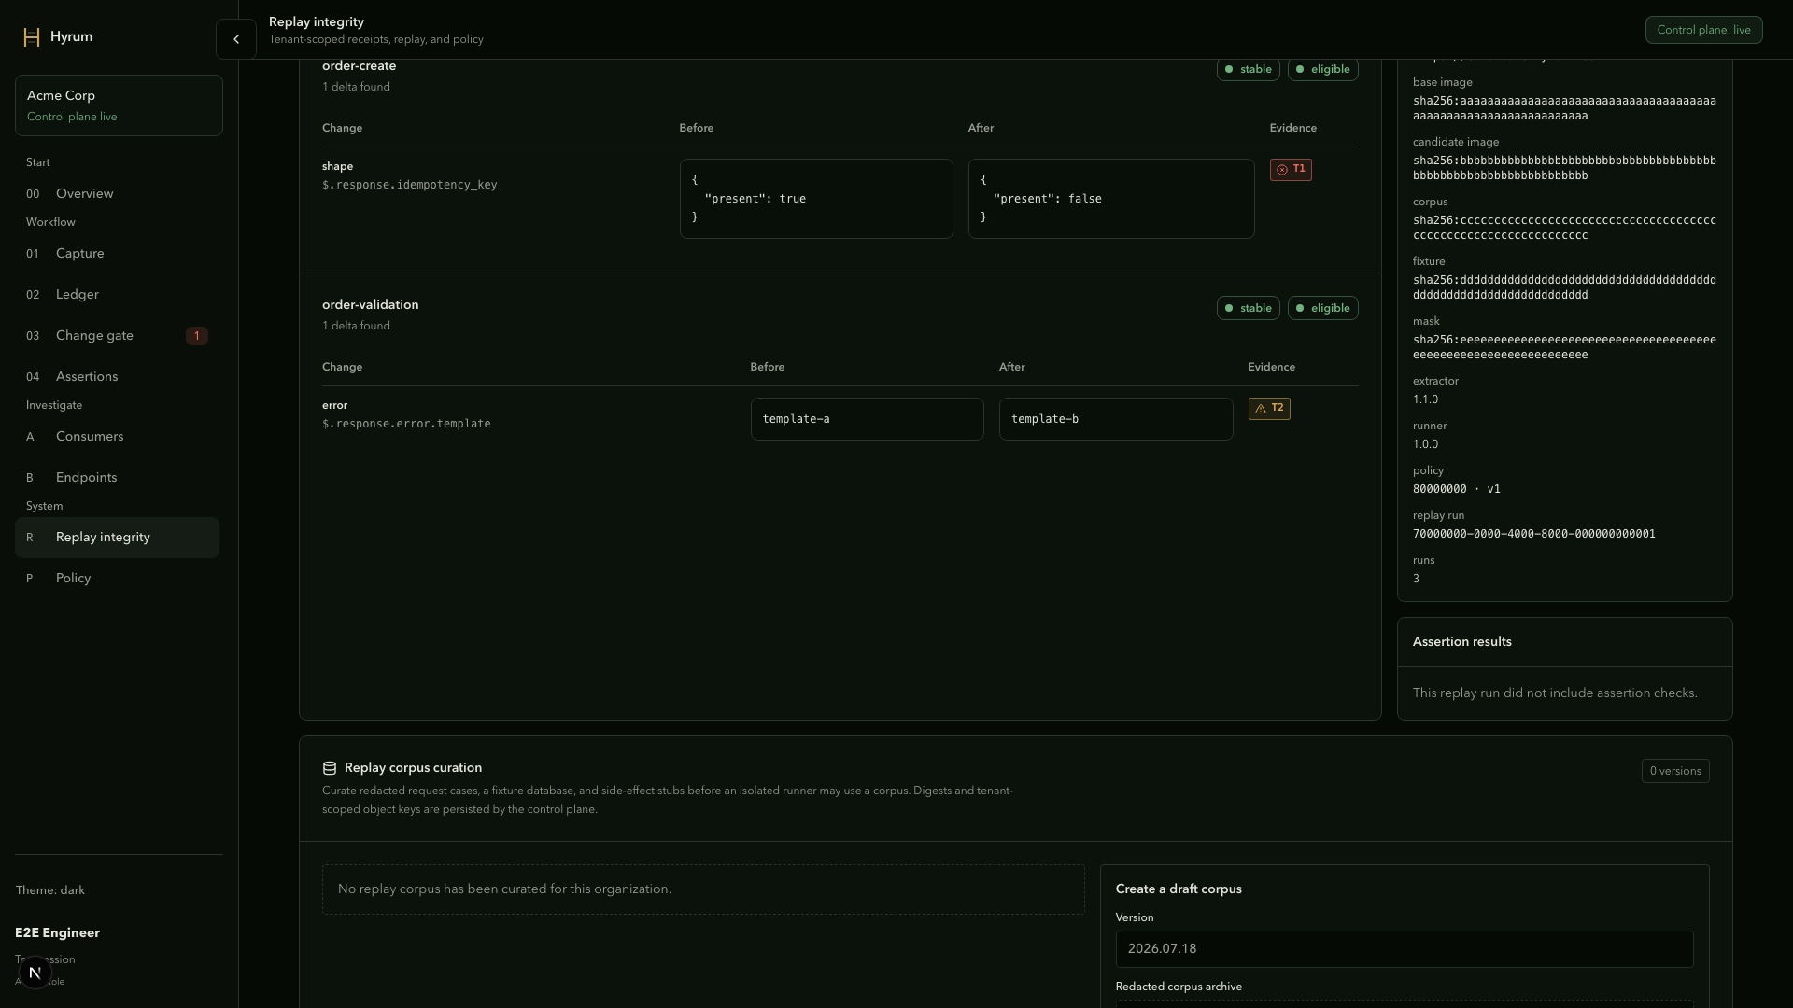Click the order-validation eligible status badge
Screen dimensions: 1793x1008
pyautogui.click(x=1322, y=309)
